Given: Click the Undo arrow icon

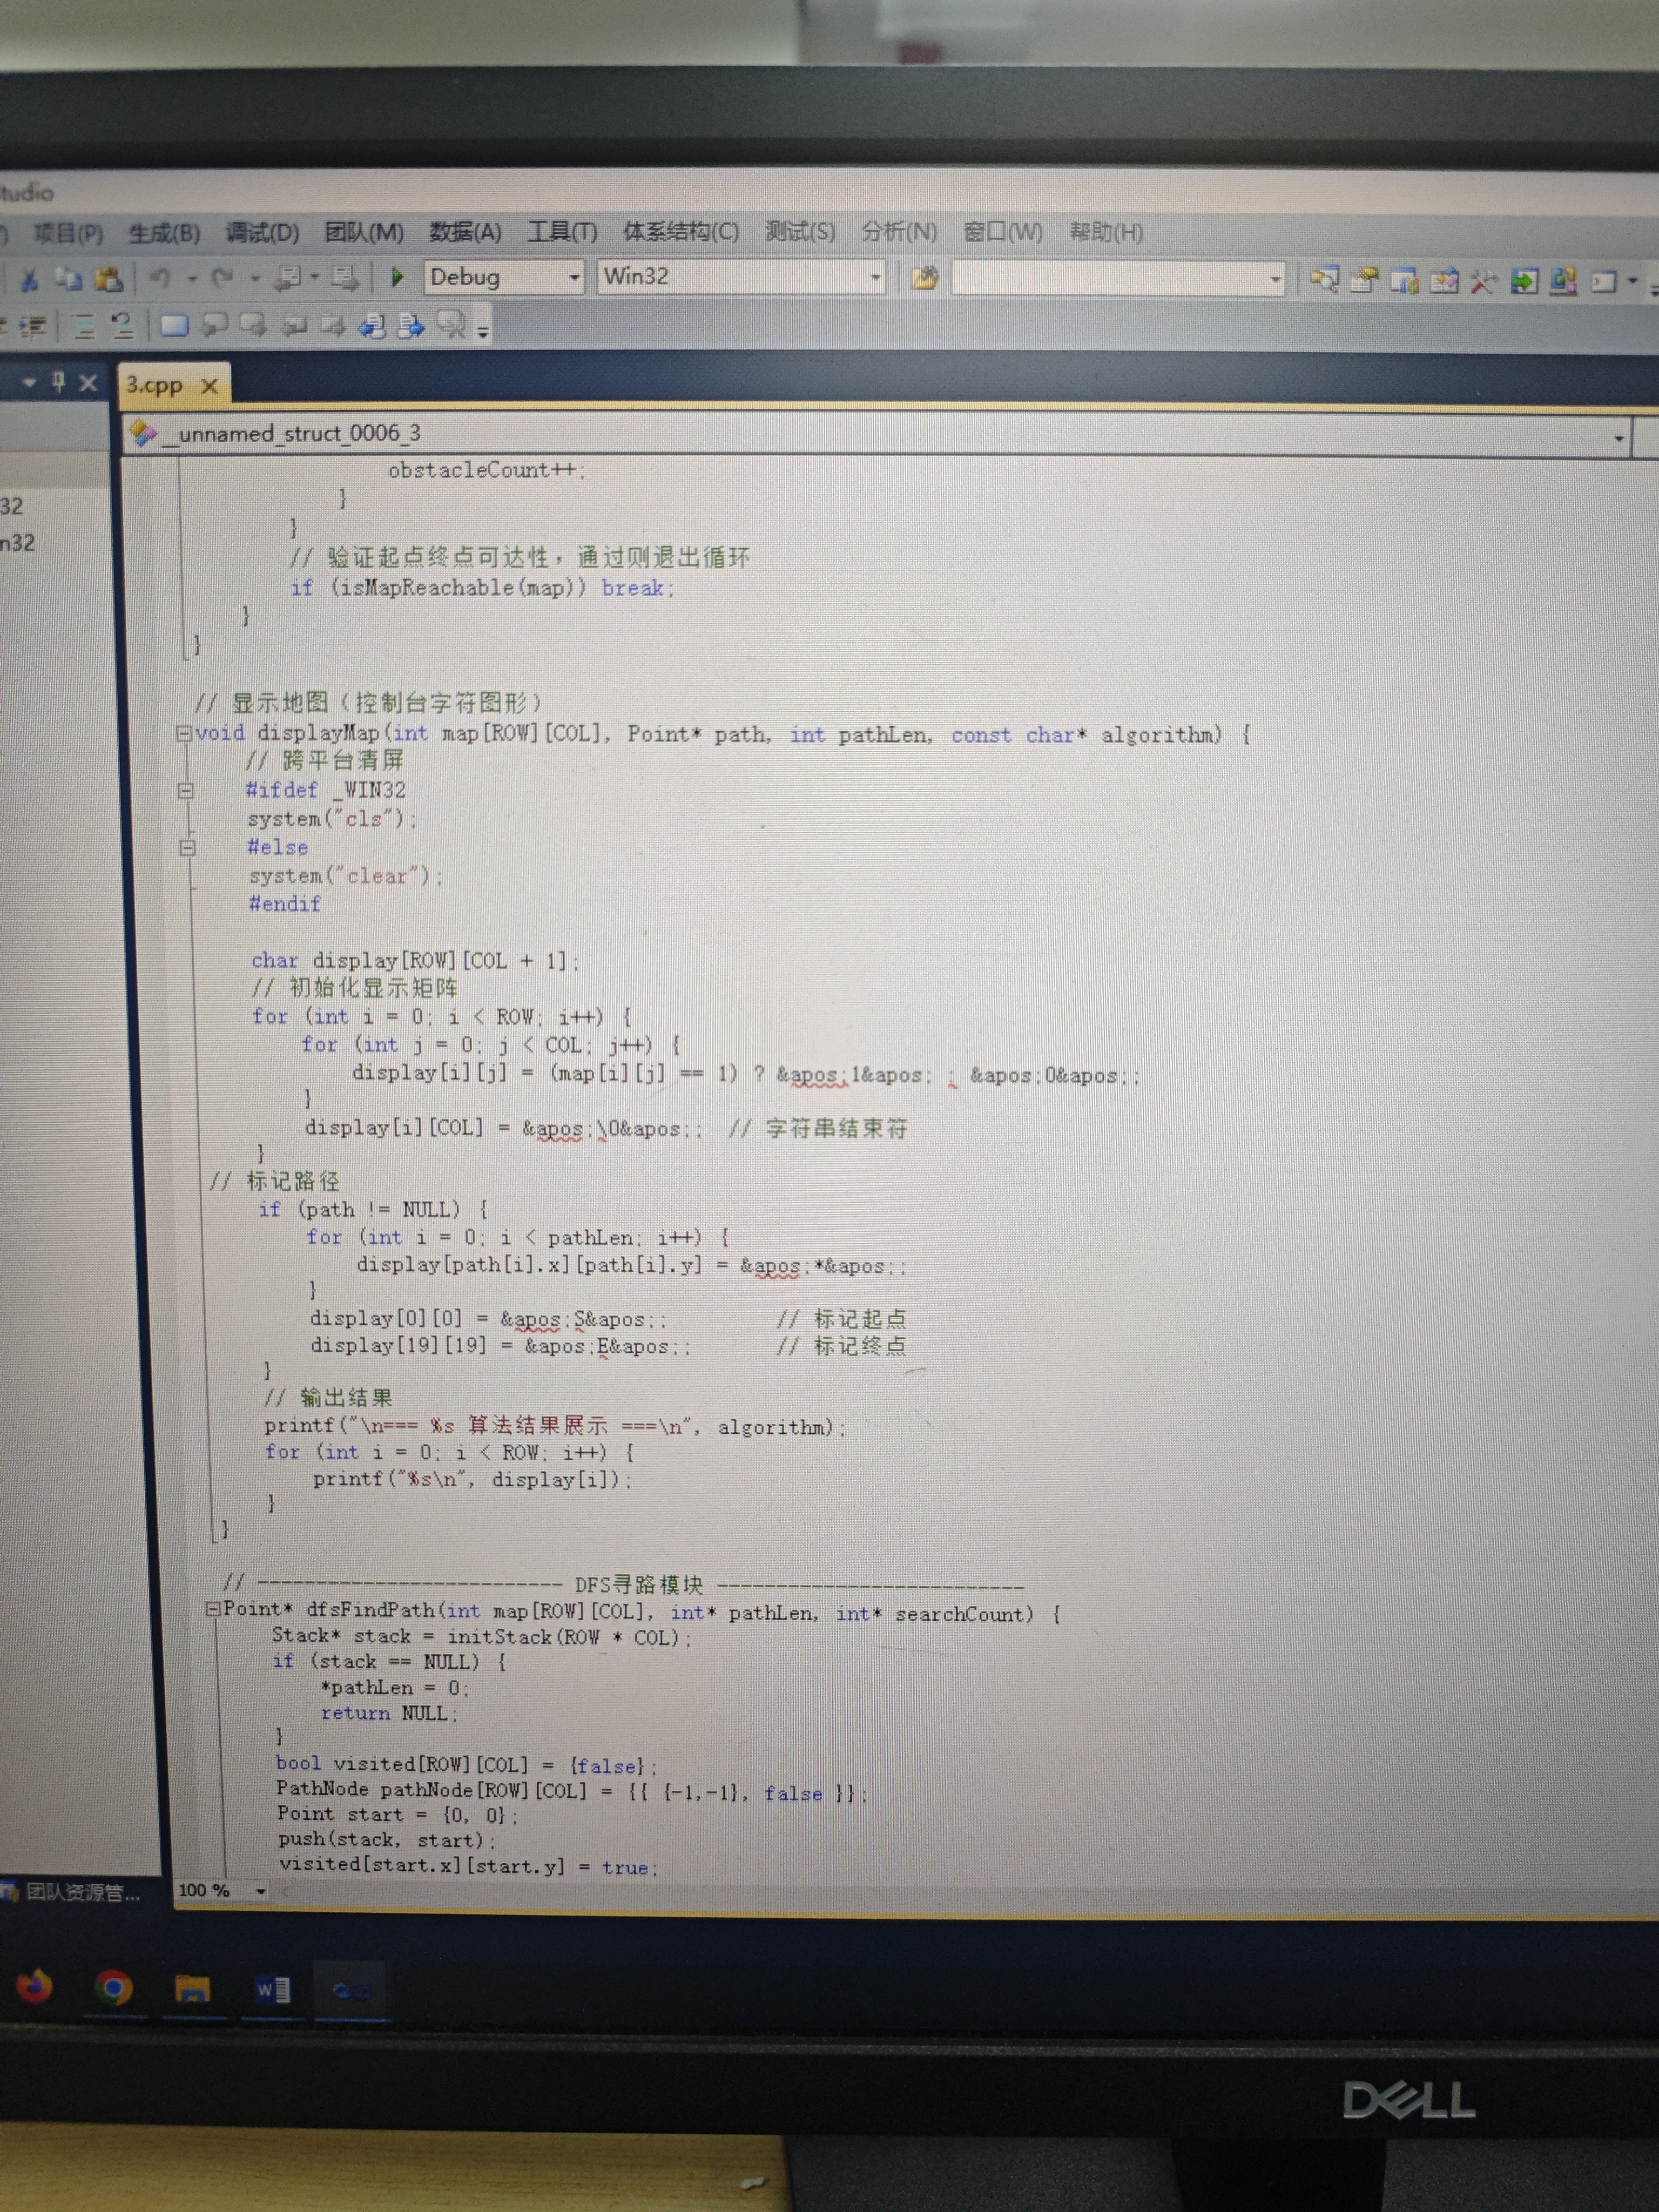Looking at the screenshot, I should (x=159, y=278).
